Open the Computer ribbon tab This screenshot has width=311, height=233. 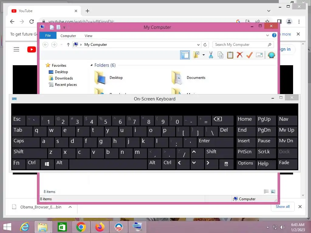click(68, 36)
